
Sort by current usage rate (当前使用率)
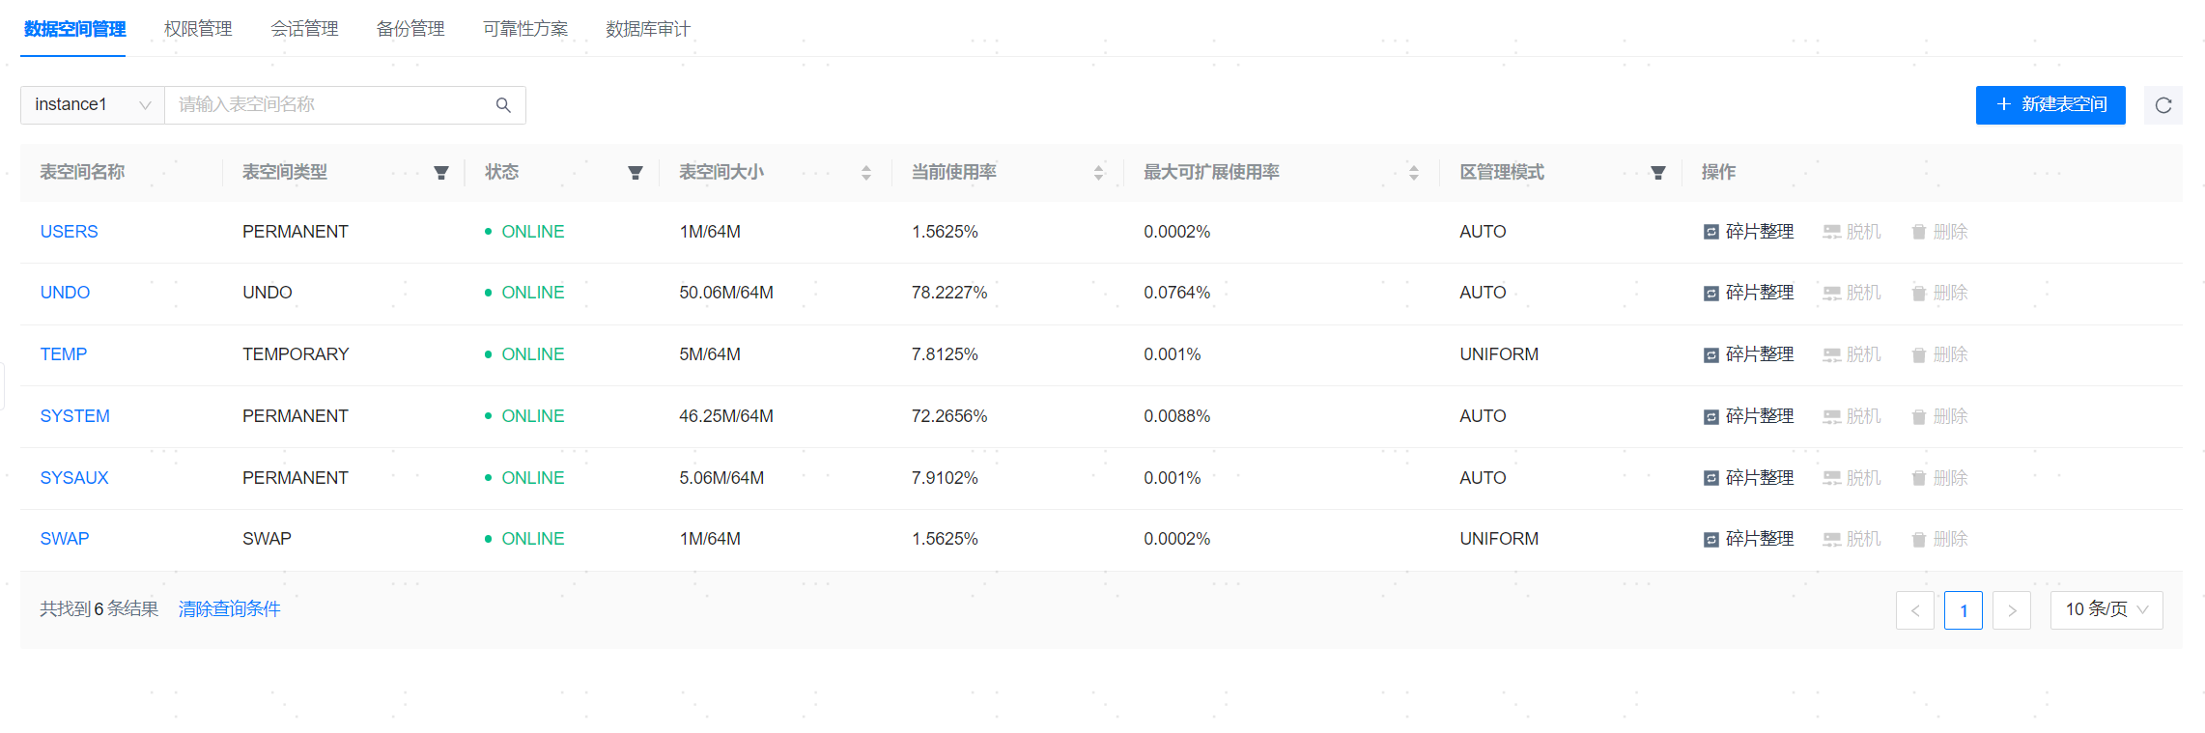click(x=1099, y=173)
